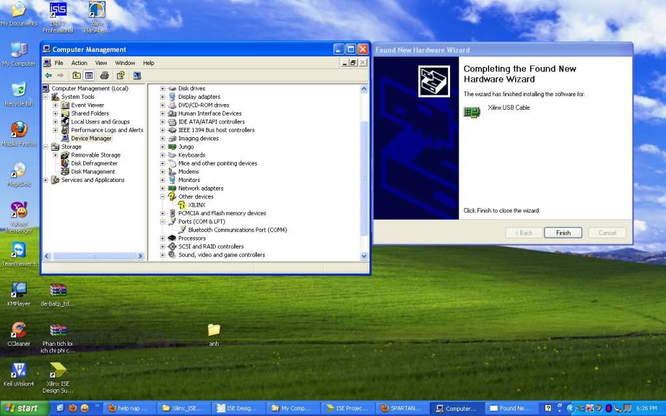
Task: Expand the Network adapters node
Action: click(163, 188)
